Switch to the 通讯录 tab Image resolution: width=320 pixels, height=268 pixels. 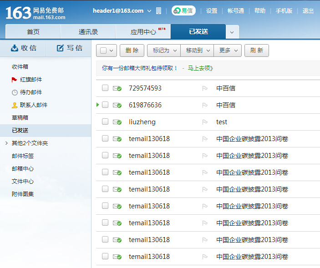click(x=88, y=31)
